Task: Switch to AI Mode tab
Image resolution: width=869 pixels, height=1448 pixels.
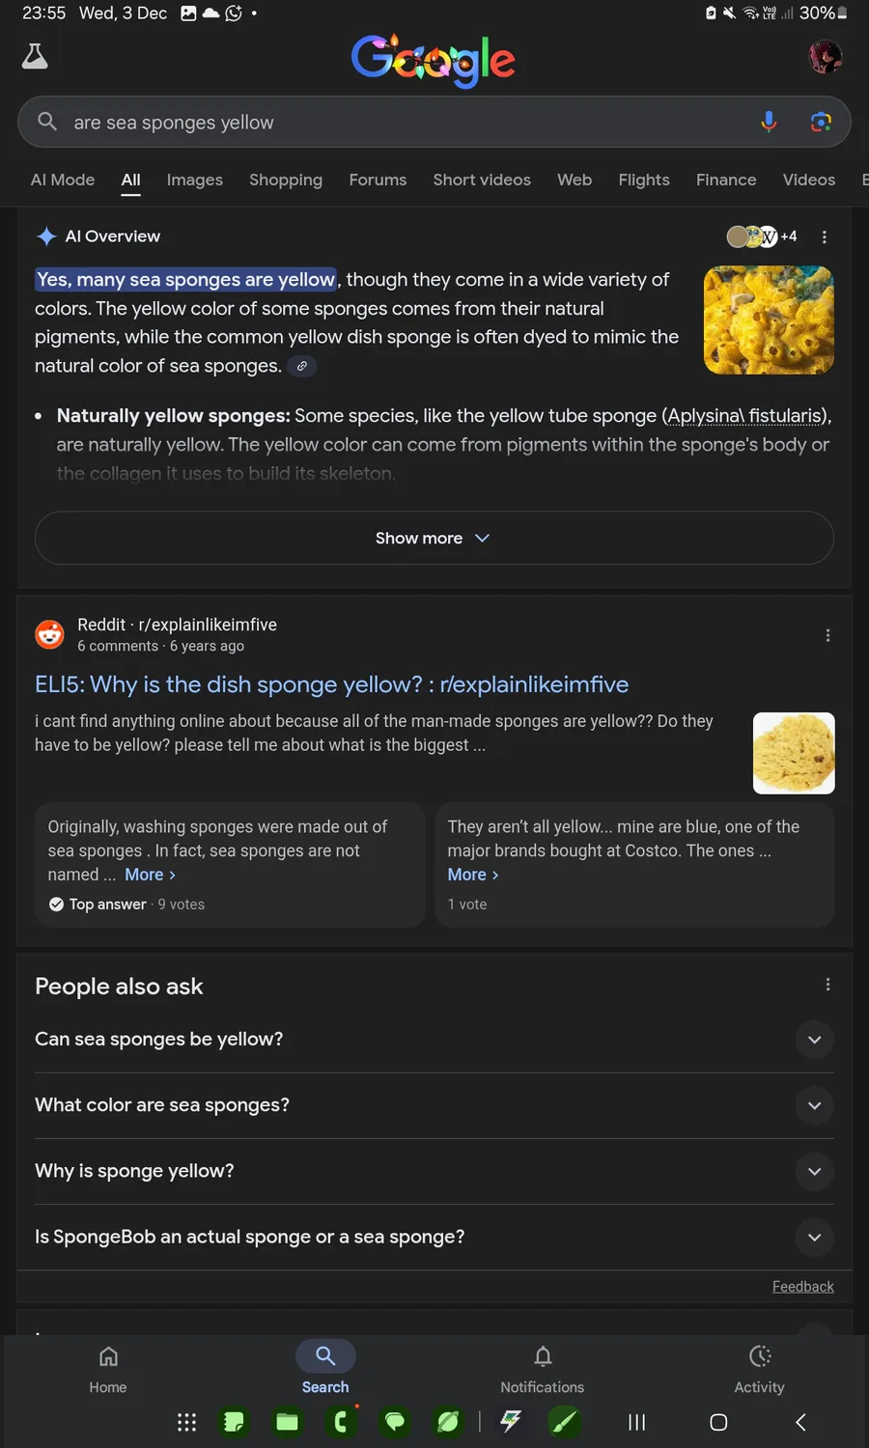Action: 63,180
